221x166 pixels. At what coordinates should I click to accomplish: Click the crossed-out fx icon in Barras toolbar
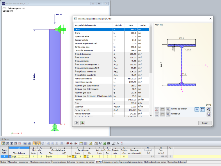coord(122,143)
